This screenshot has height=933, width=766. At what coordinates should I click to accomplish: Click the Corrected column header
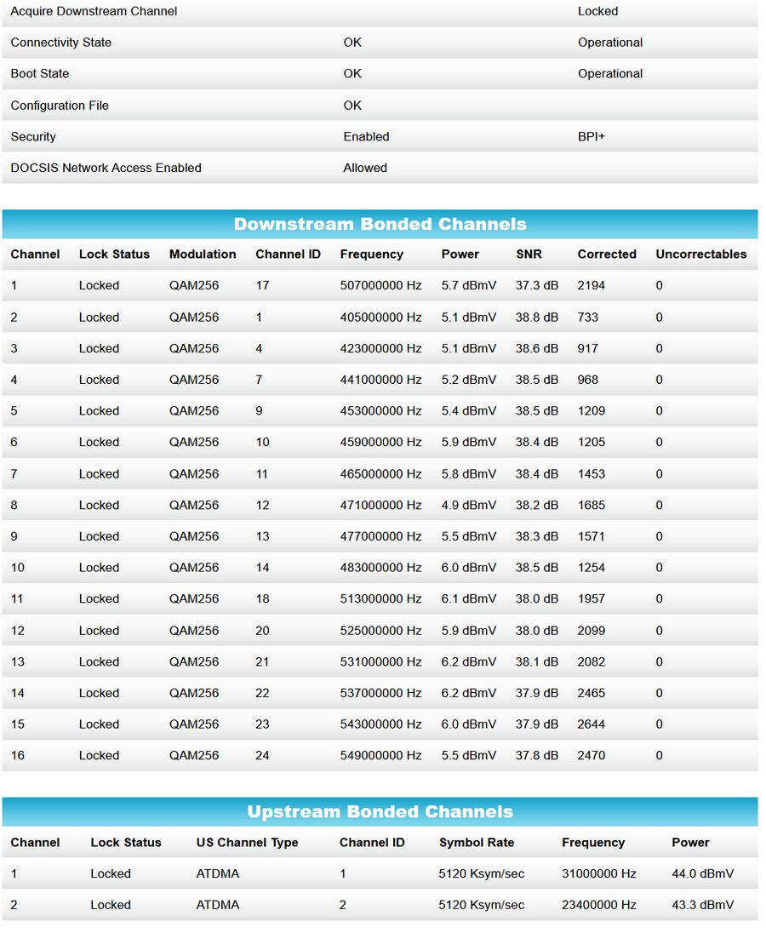click(x=607, y=255)
